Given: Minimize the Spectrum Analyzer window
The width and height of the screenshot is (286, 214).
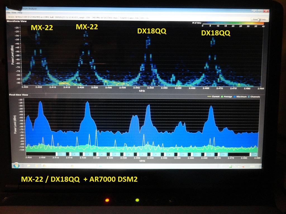Looking at the screenshot, I should point(255,11).
